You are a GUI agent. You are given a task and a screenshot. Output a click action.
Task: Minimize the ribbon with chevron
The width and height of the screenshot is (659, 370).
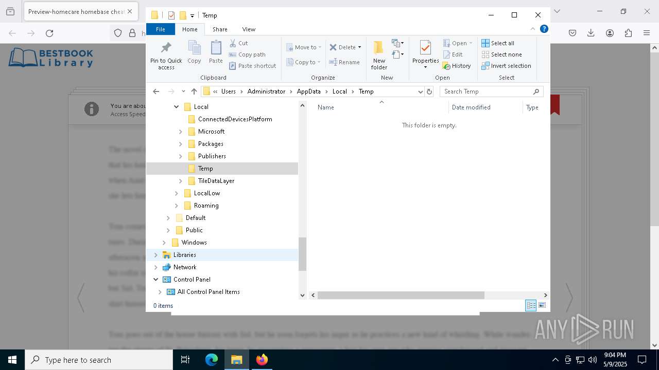pos(533,29)
